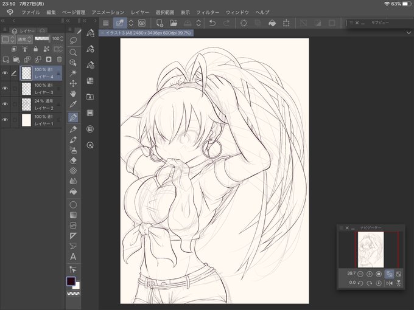The width and height of the screenshot is (414, 310).
Task: Open the フィルター menu
Action: tap(208, 12)
